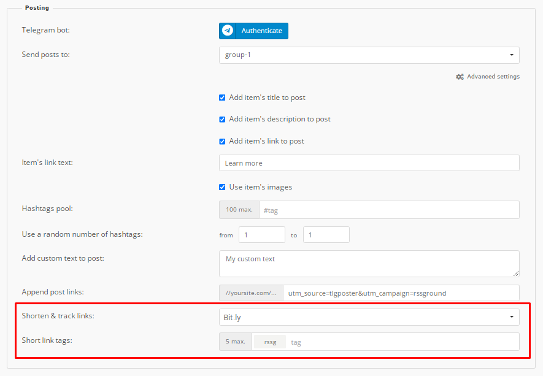Screen dimensions: 543x376
Task: Click the hashtags 'from' number field
Action: point(262,235)
